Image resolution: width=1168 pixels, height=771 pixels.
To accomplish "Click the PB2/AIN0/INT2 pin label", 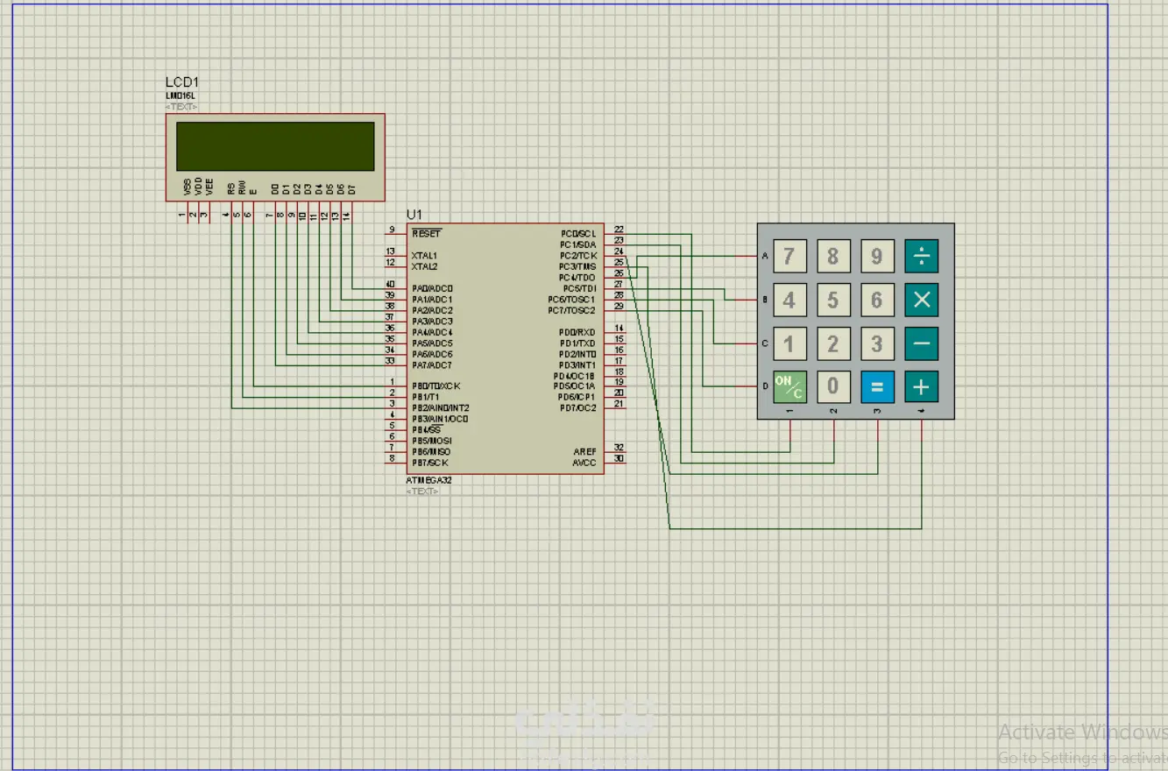I will tap(440, 408).
